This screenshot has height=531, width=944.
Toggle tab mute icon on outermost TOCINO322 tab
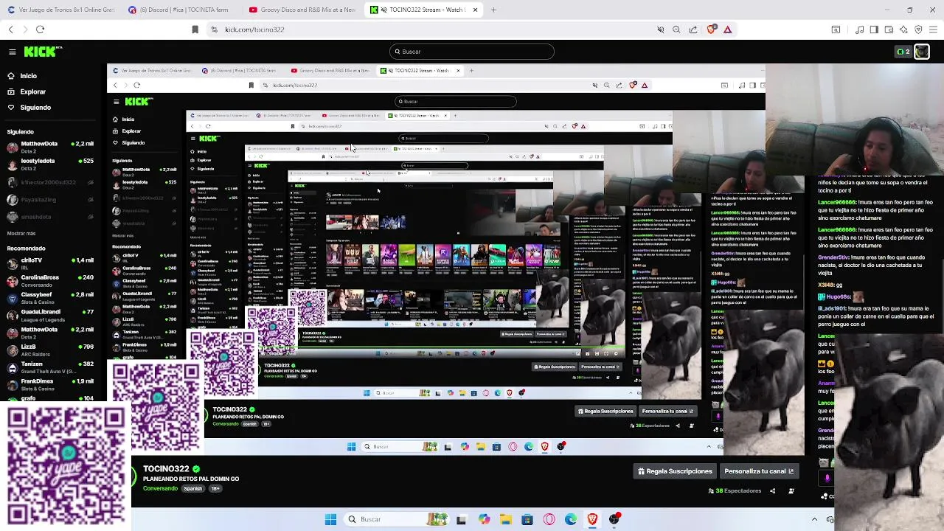point(383,10)
